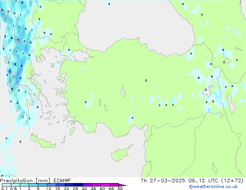This screenshot has height=190, width=246.
Task: Choose the 20–25 mm legend color swatch
Action: (69, 185)
